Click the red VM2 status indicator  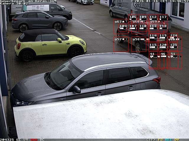(34, 140)
